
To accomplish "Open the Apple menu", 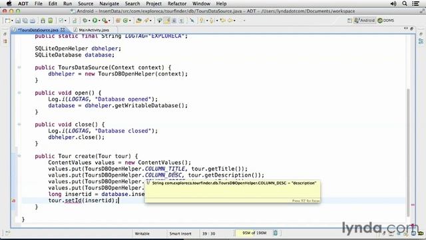I will click(x=9, y=3).
